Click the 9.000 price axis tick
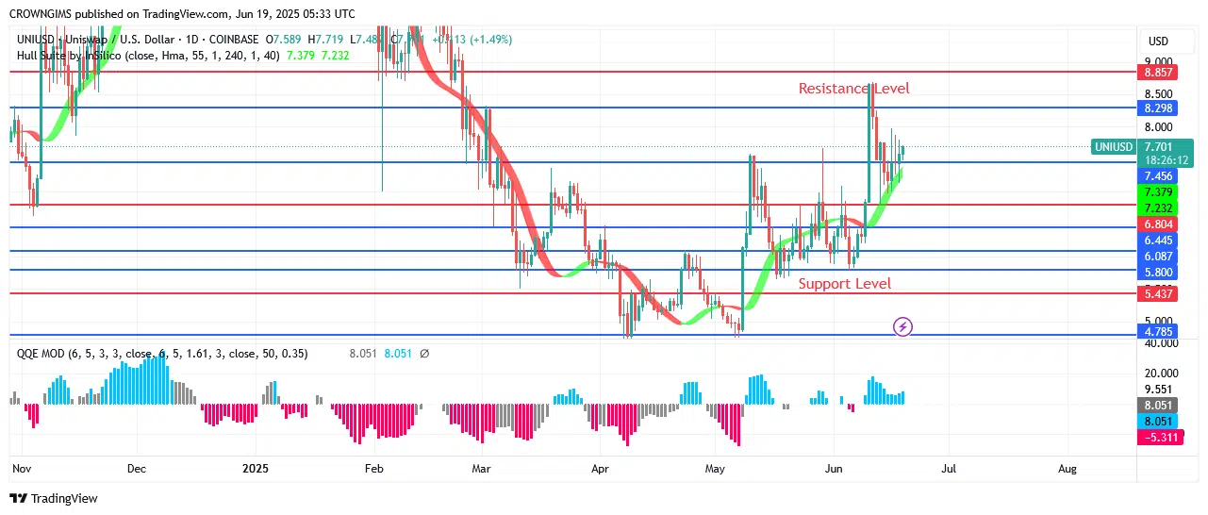 pyautogui.click(x=1158, y=61)
